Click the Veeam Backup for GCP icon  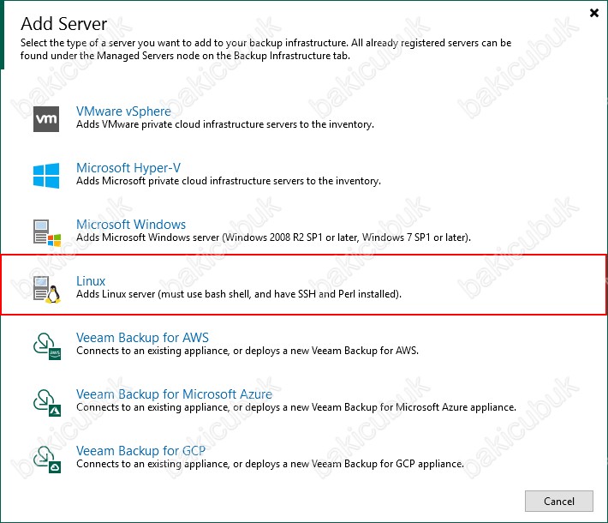click(x=47, y=459)
